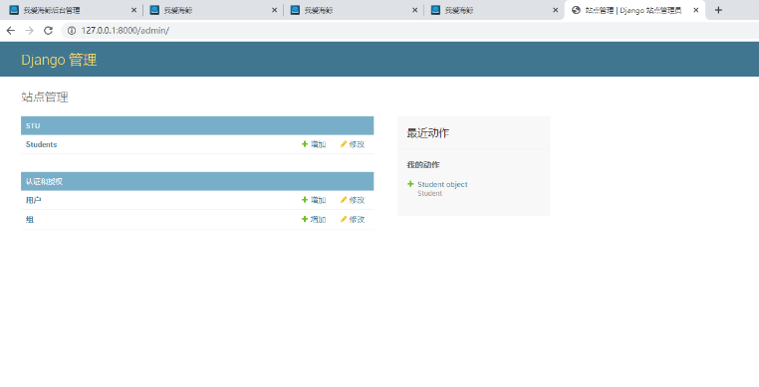Reload the current admin page
This screenshot has height=387, width=759.
pyautogui.click(x=48, y=31)
